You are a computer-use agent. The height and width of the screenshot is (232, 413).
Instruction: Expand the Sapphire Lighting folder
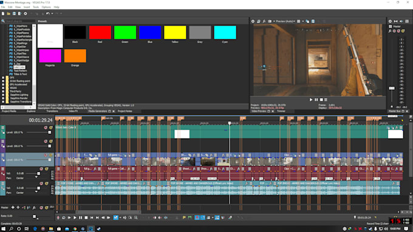[x=3, y=94]
